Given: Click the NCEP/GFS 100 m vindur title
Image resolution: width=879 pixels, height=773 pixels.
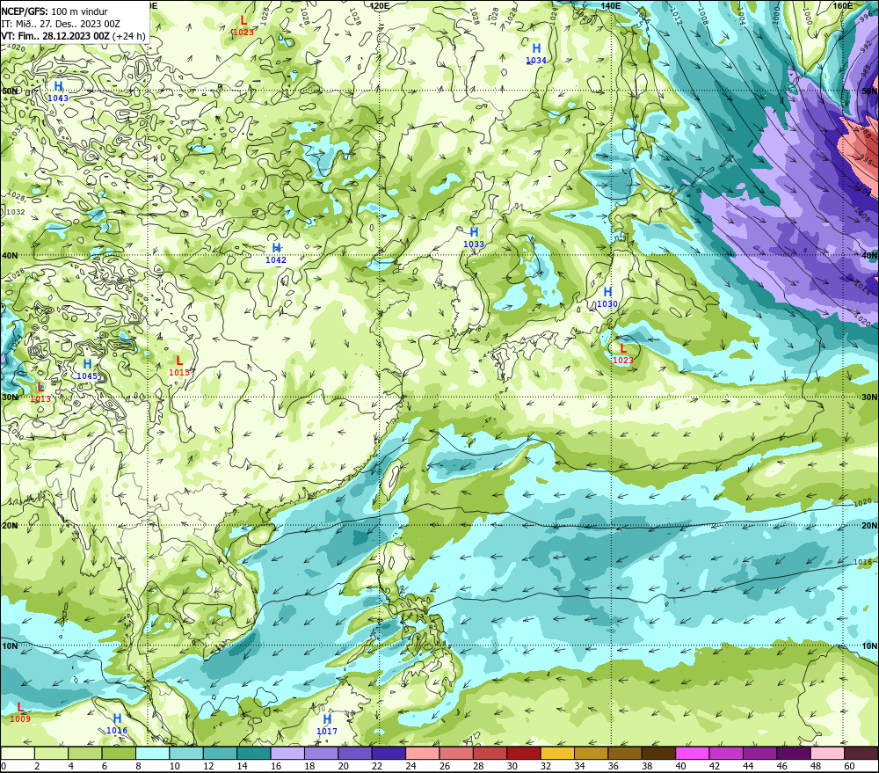Looking at the screenshot, I should [x=54, y=11].
